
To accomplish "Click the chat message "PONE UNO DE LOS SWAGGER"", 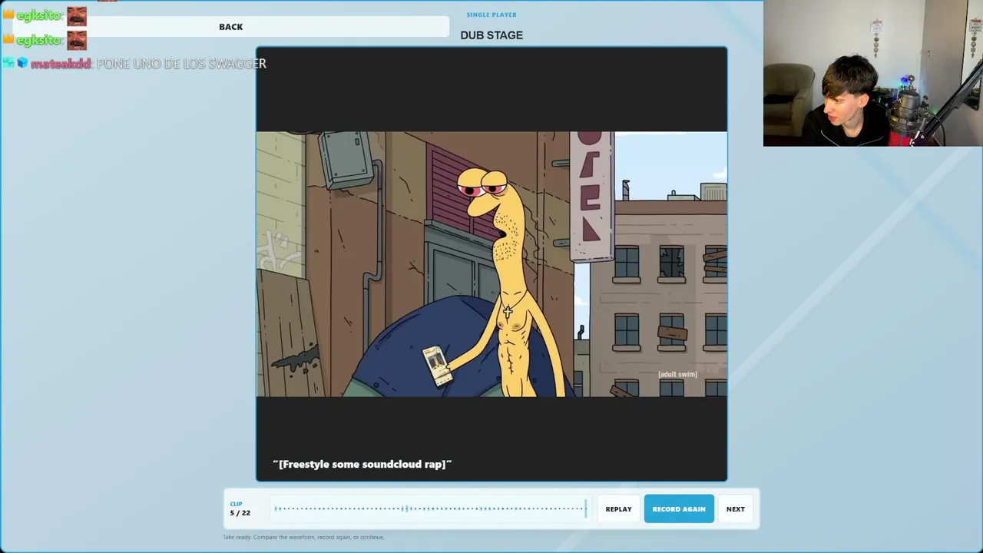I will coord(181,64).
